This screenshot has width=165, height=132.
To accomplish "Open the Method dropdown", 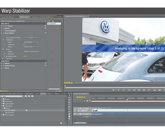I will point(31,47).
